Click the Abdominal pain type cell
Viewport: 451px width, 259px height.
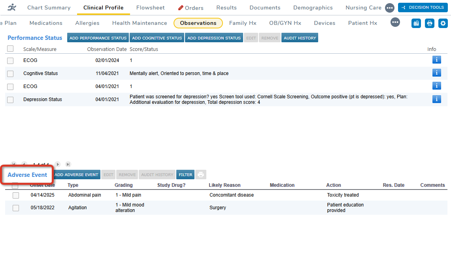tap(85, 195)
